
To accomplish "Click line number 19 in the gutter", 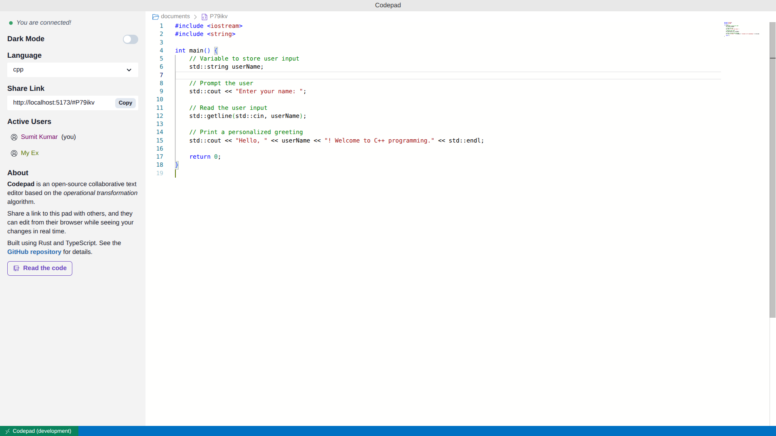I will 160,173.
